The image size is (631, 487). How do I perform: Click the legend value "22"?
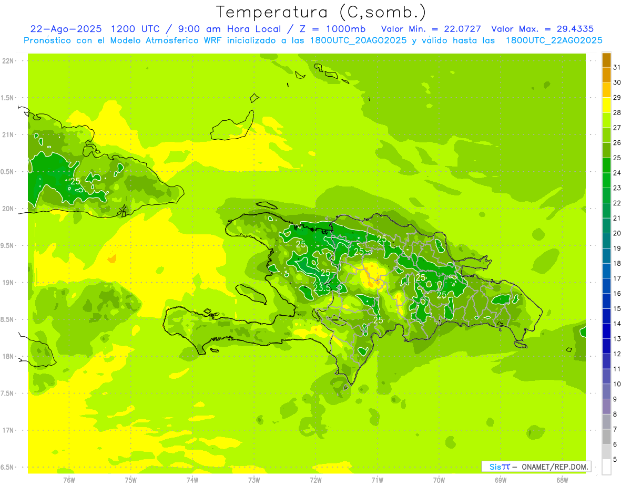tap(617, 203)
